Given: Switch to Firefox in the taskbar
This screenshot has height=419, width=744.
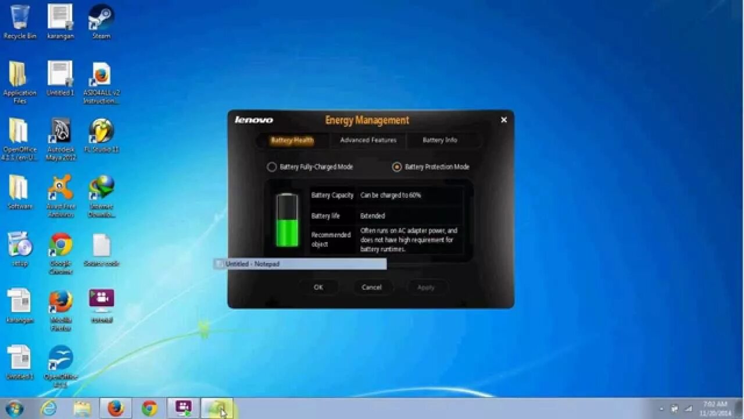Looking at the screenshot, I should click(x=116, y=409).
